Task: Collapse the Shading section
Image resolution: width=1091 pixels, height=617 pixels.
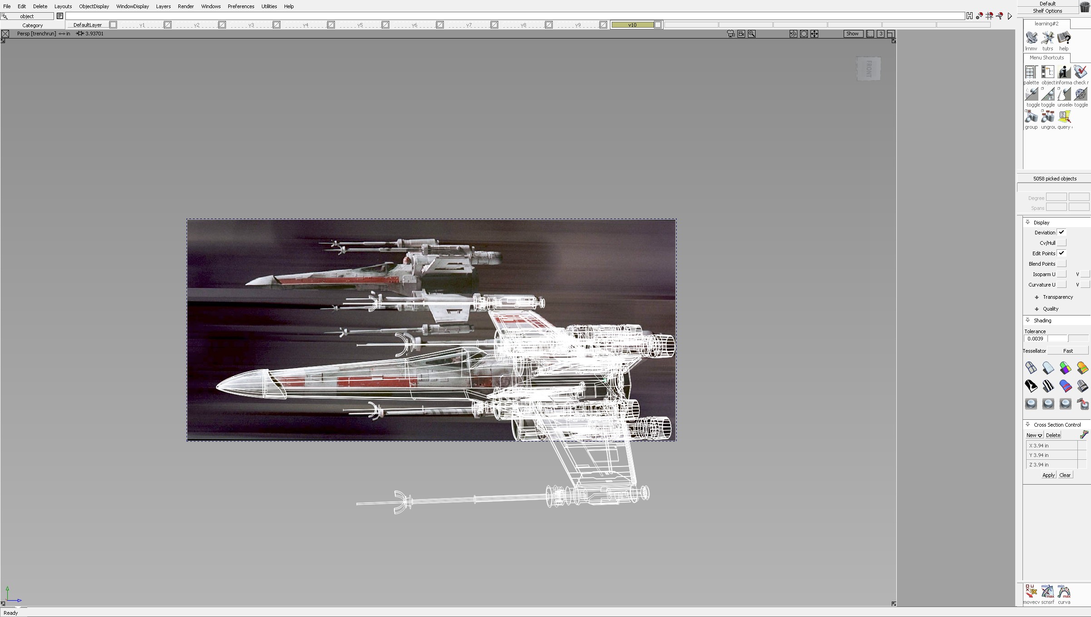Action: [x=1027, y=320]
